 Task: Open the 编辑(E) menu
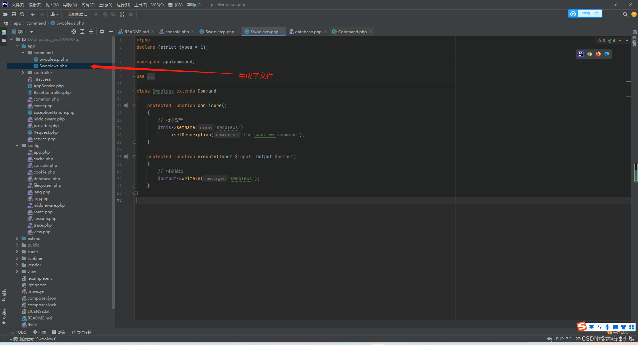tap(35, 5)
